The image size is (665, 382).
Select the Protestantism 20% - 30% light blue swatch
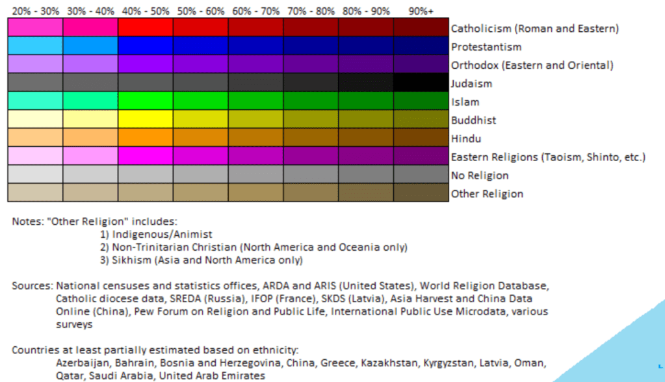[x=35, y=46]
